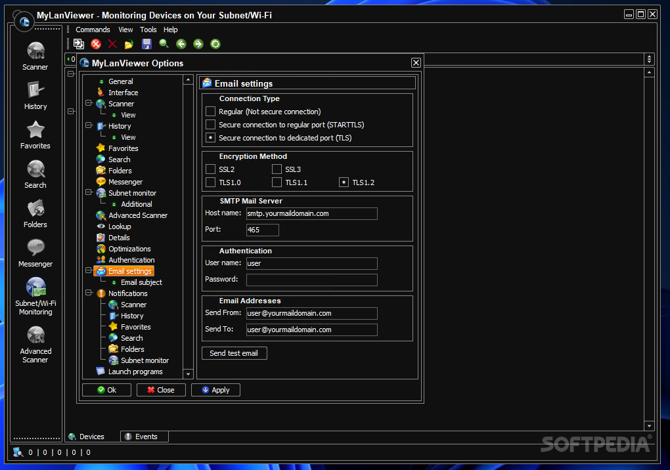Screen dimensions: 670x470
Task: Click the green refresh toolbar icon
Action: (215, 44)
